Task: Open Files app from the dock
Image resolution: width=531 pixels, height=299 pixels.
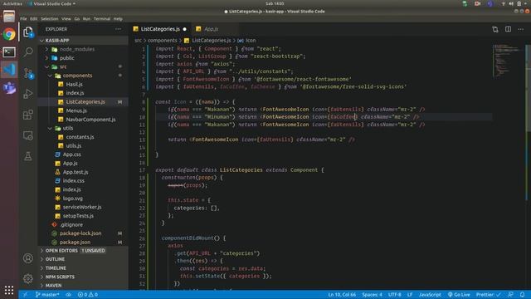Action: (x=9, y=16)
